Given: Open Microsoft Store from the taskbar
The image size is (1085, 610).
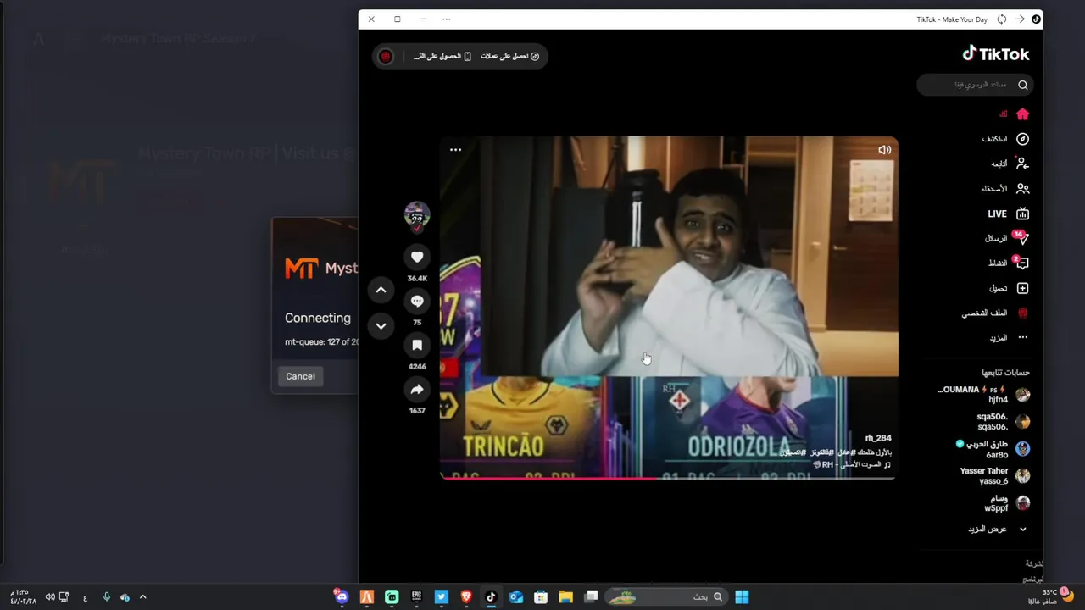Looking at the screenshot, I should tap(541, 597).
